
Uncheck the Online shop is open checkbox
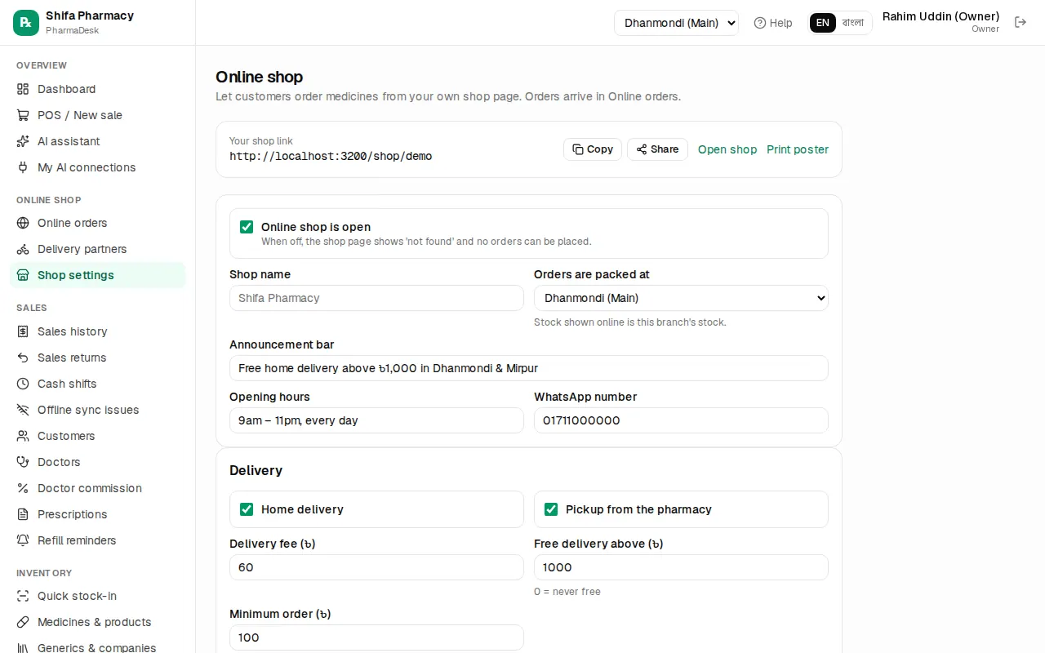pos(247,227)
